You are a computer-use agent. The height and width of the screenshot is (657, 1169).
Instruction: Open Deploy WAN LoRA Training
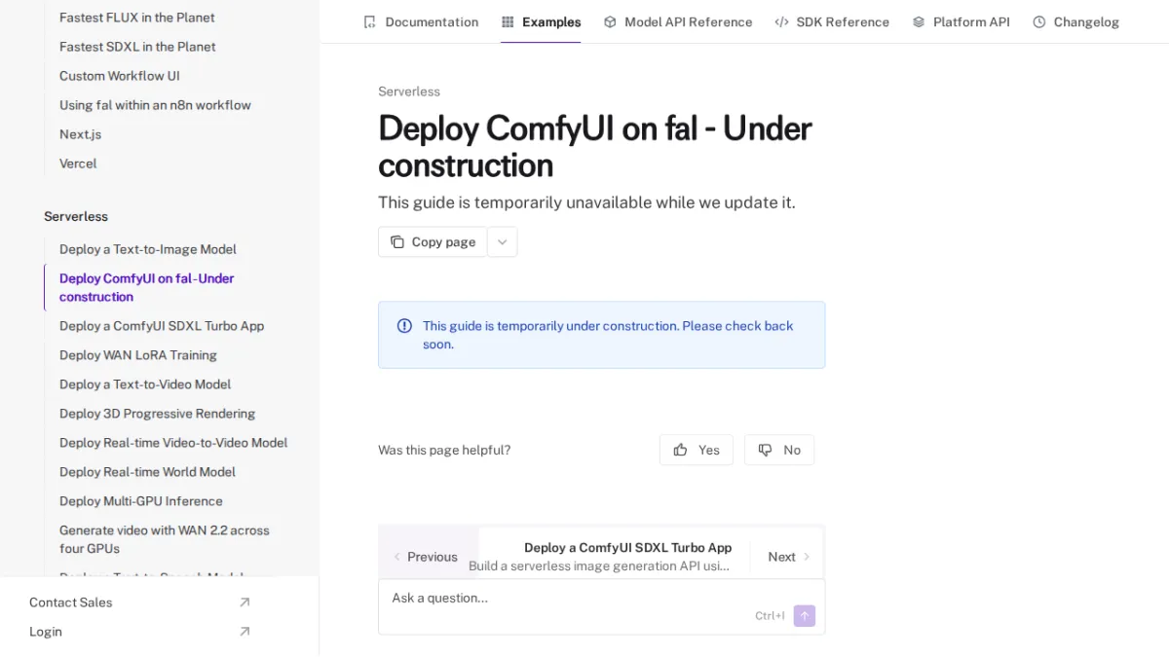click(x=138, y=355)
